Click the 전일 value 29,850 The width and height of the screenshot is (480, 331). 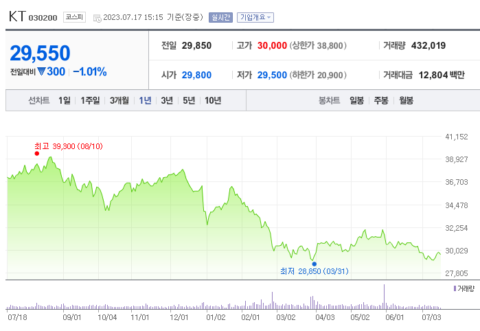[196, 45]
